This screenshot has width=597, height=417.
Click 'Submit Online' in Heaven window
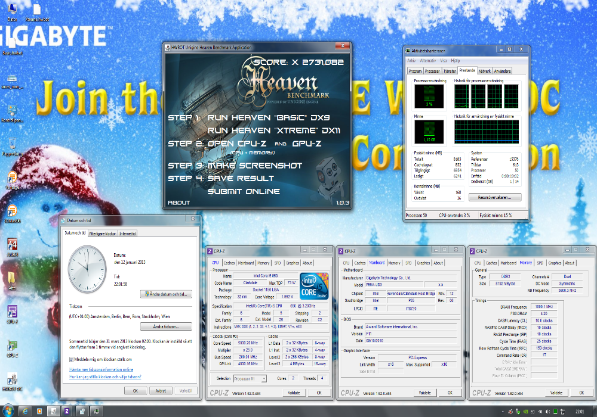[244, 191]
